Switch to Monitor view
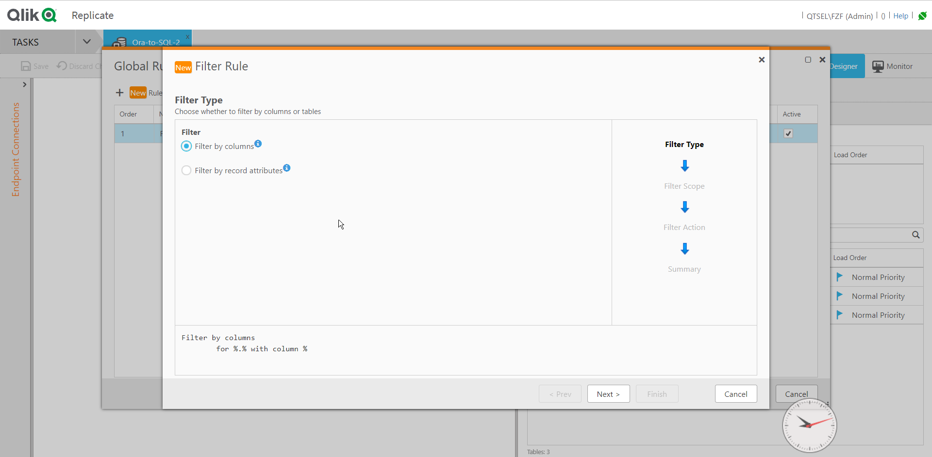The height and width of the screenshot is (457, 932). coord(892,66)
